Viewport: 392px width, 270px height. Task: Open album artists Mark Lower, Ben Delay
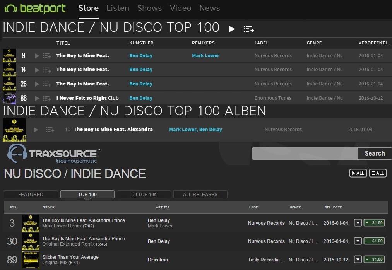(x=195, y=130)
